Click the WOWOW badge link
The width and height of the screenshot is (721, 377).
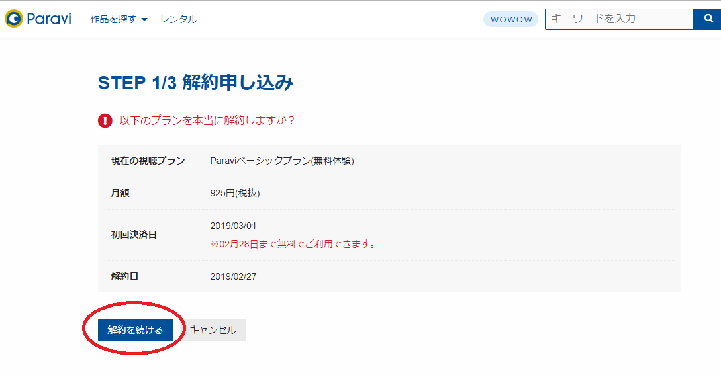coord(511,19)
